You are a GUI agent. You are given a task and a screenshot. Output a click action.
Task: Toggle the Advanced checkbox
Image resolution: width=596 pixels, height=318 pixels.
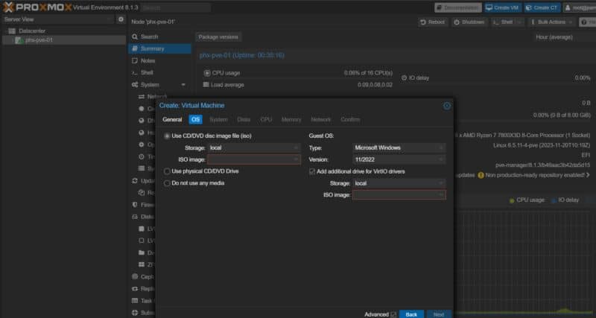pos(393,314)
